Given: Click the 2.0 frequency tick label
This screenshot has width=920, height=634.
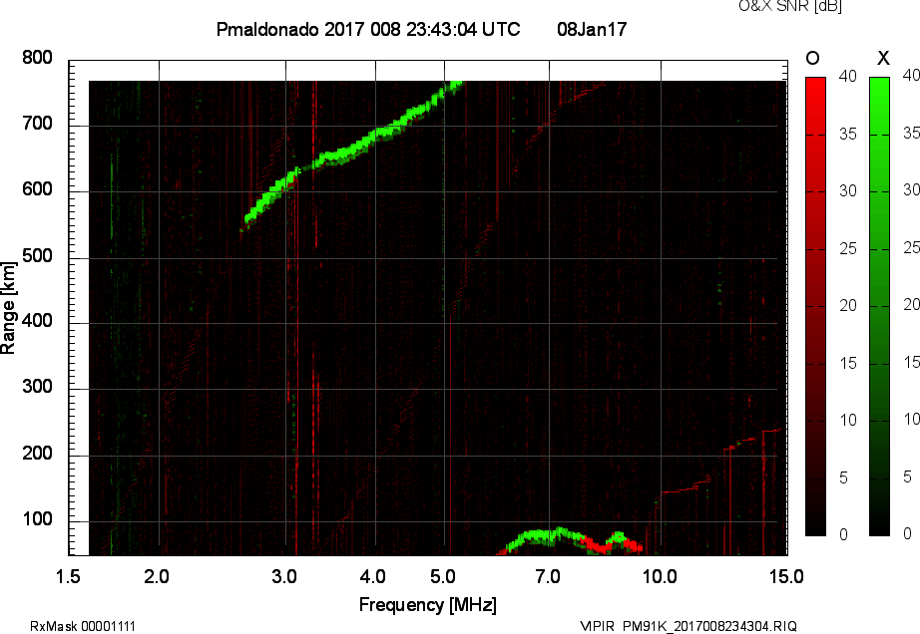Looking at the screenshot, I should (x=157, y=576).
